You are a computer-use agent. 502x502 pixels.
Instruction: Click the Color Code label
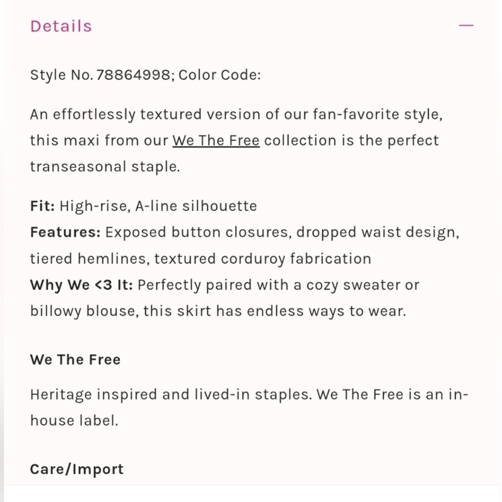click(220, 75)
